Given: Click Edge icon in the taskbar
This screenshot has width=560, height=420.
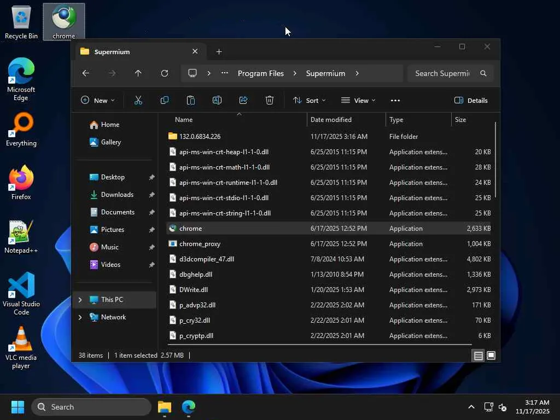Looking at the screenshot, I should point(189,407).
